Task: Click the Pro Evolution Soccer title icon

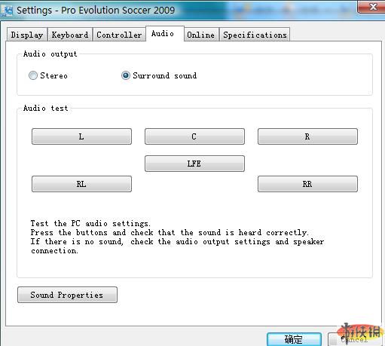Action: (x=7, y=11)
